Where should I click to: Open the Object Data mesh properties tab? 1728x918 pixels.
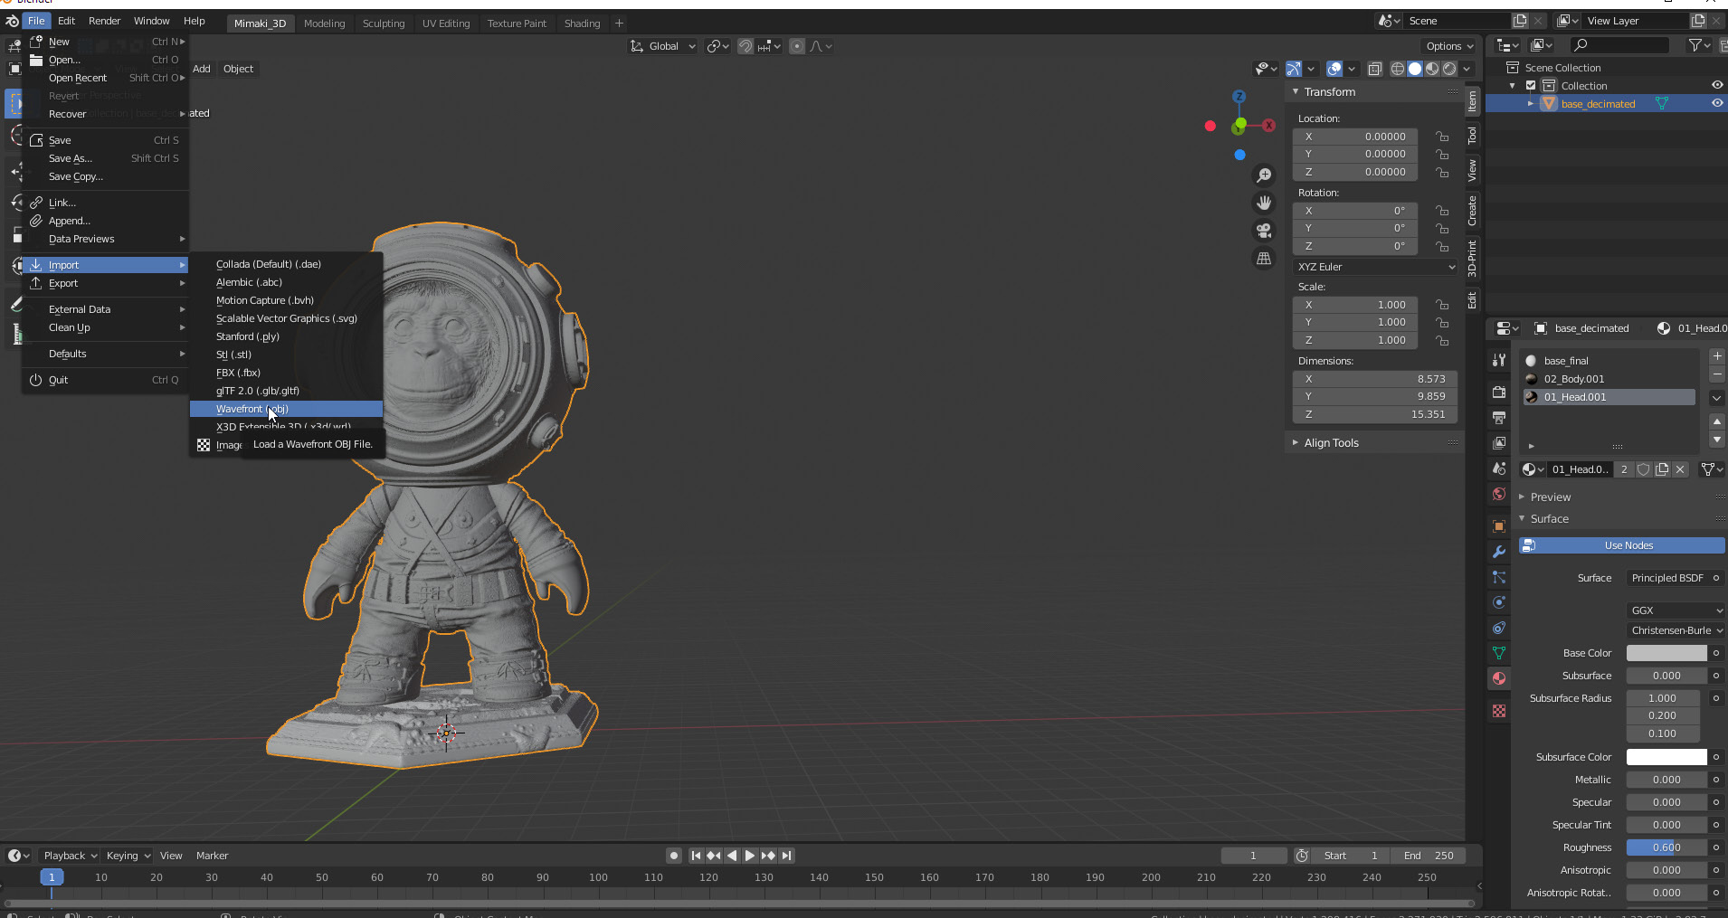point(1499,653)
